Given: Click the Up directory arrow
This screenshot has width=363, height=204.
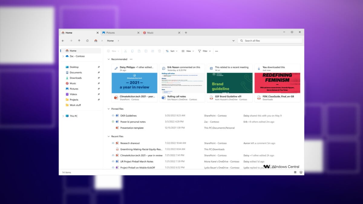Looking at the screenshot, I should (79, 41).
